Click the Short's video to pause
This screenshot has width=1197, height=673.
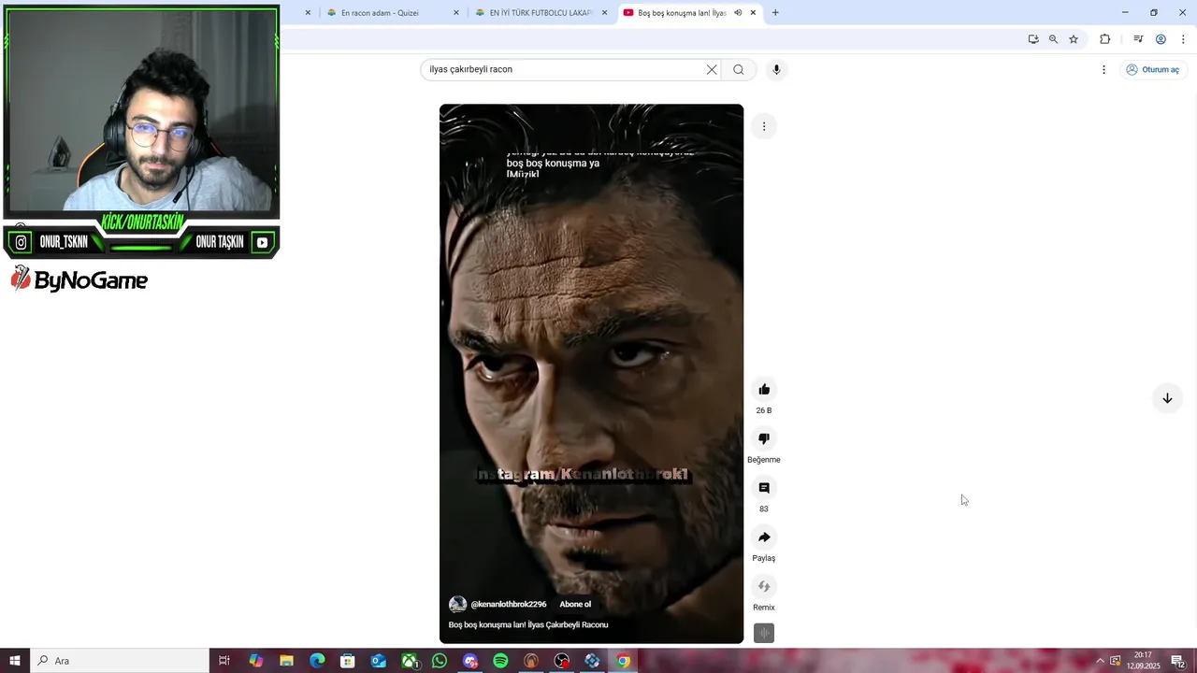[591, 374]
